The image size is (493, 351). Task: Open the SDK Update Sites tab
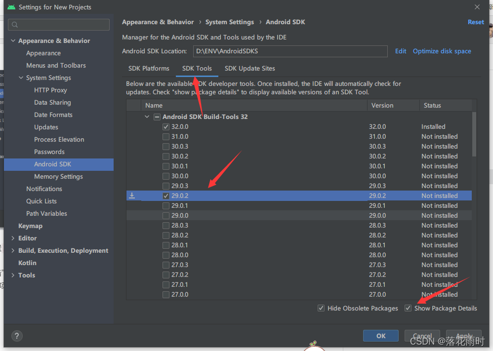249,68
